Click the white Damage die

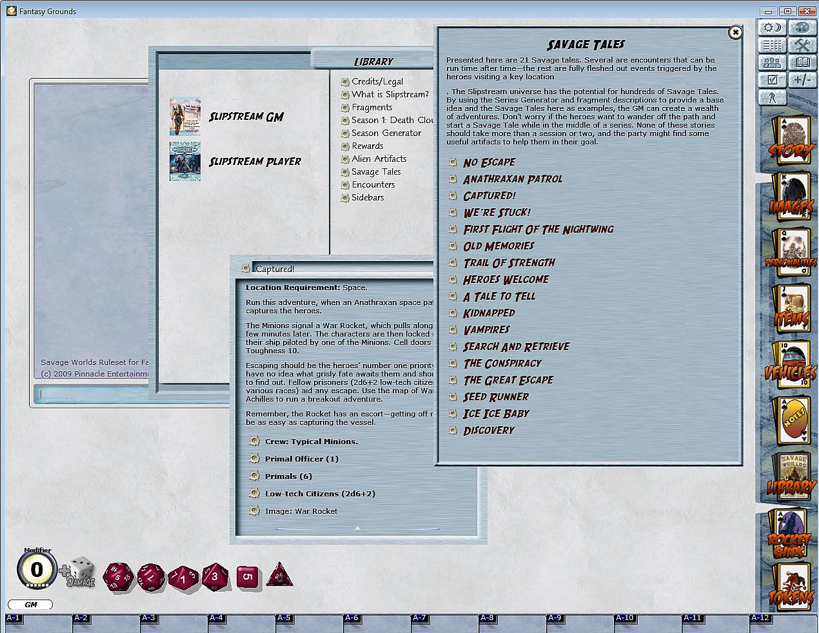coord(81,571)
